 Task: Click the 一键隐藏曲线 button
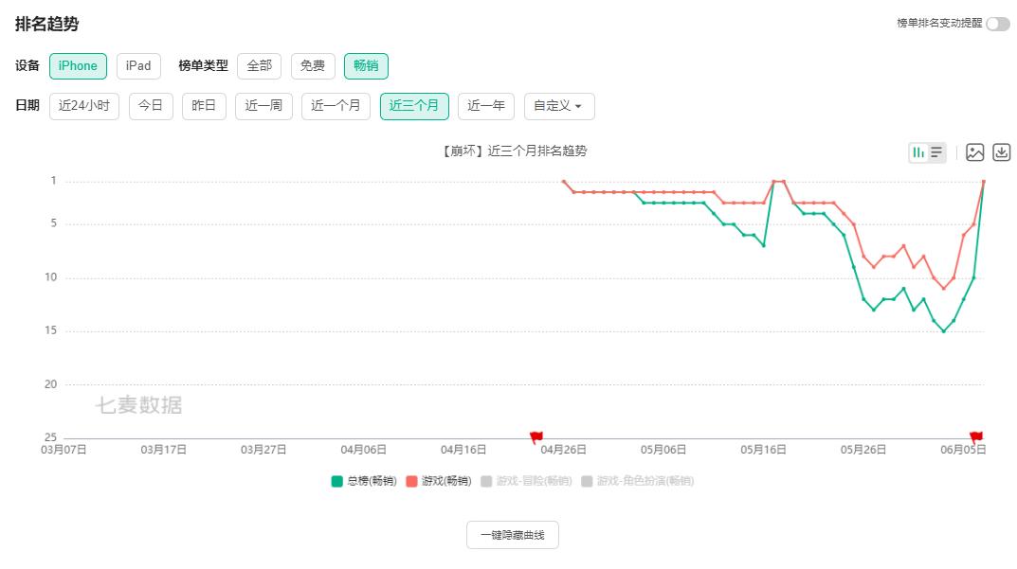[x=513, y=535]
